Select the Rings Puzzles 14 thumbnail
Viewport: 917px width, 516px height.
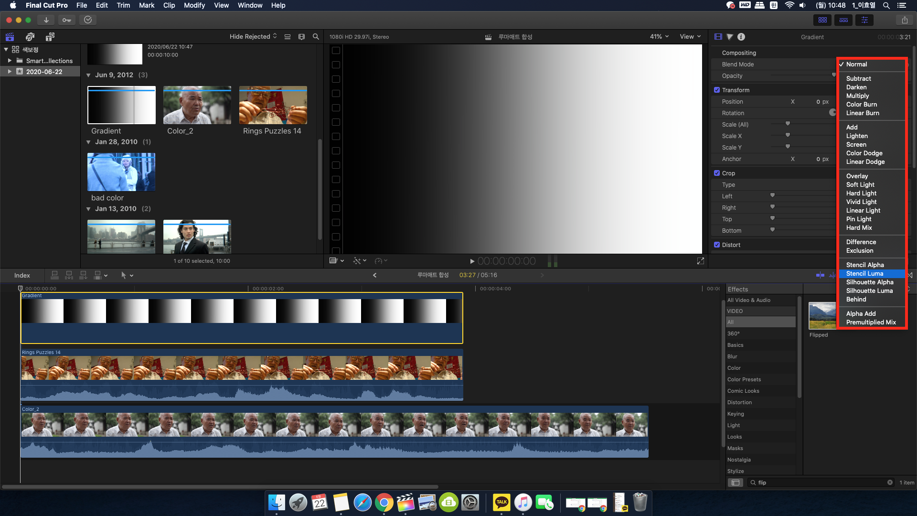click(x=273, y=106)
